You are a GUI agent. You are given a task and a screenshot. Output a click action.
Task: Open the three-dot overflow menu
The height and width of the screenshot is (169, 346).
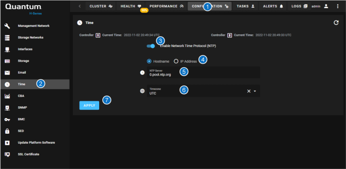[x=338, y=7]
